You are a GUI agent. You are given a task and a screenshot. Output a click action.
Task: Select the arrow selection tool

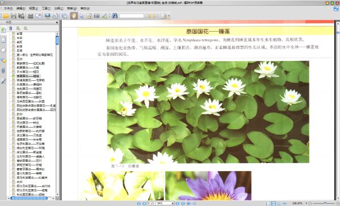(82, 16)
